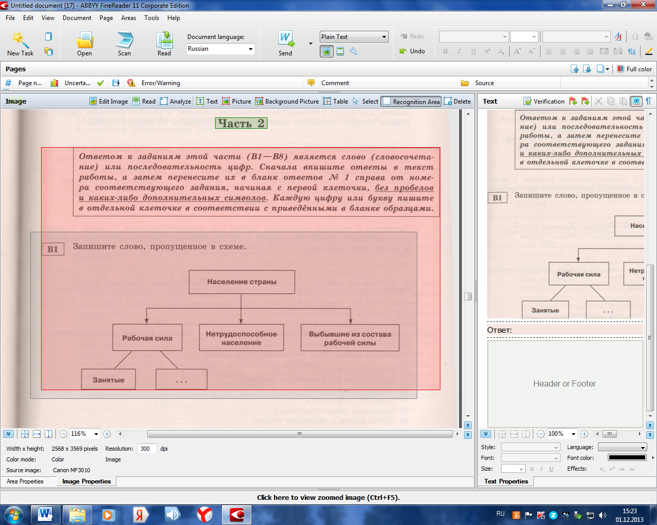This screenshot has height=525, width=657.
Task: Click the Text Properties tab
Action: (506, 481)
